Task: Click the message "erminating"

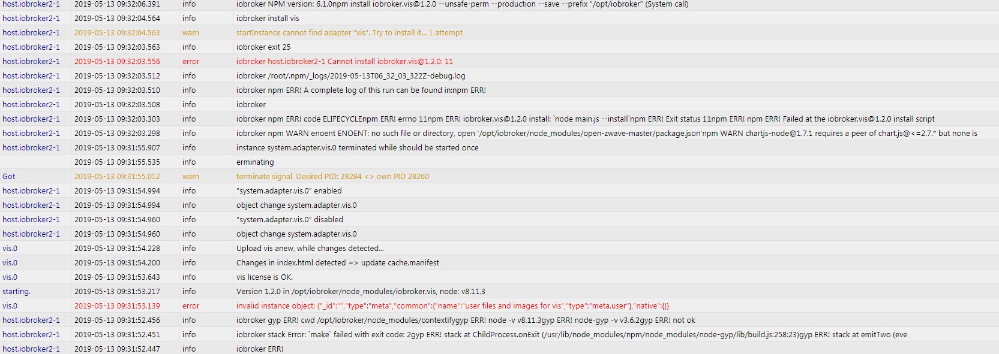Action: 255,162
